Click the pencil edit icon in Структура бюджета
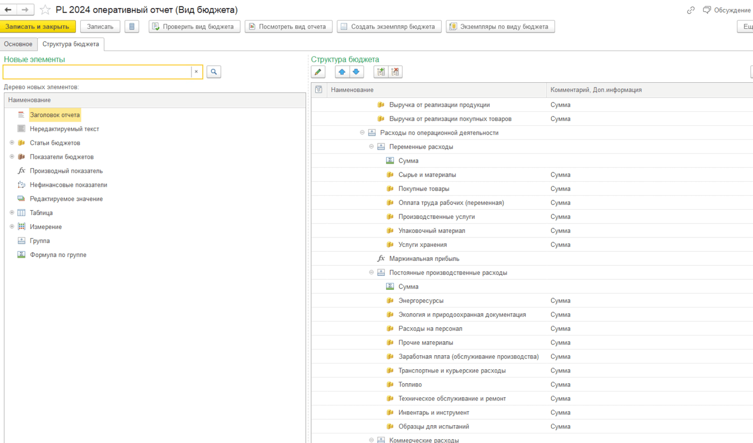This screenshot has width=753, height=443. pos(318,72)
